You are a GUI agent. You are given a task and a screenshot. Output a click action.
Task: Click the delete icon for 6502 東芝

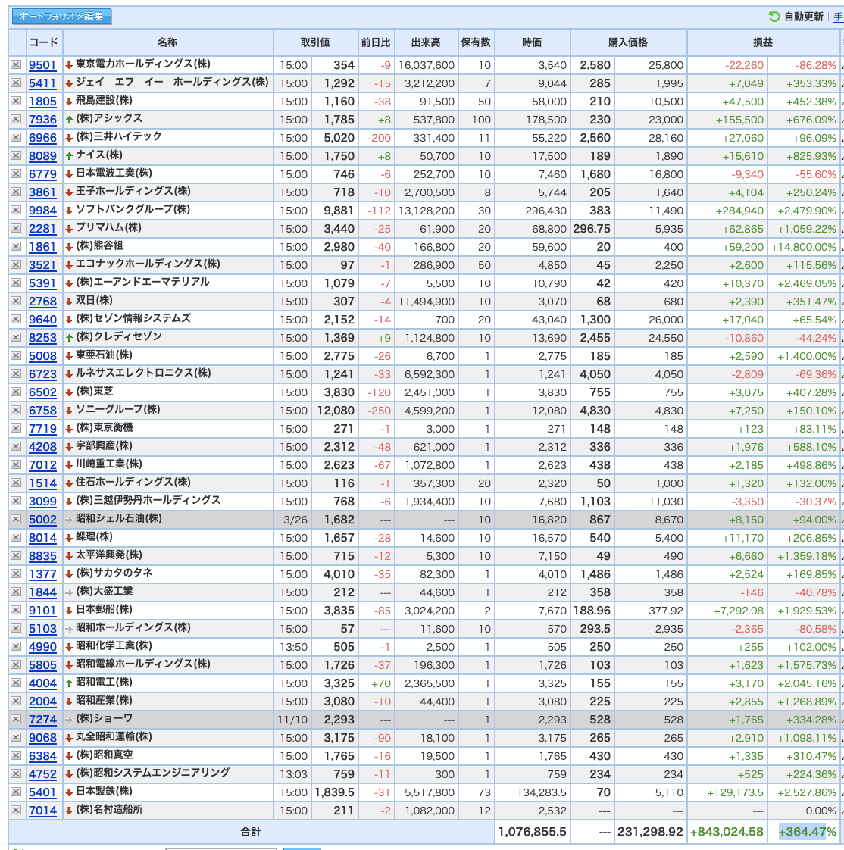click(16, 392)
